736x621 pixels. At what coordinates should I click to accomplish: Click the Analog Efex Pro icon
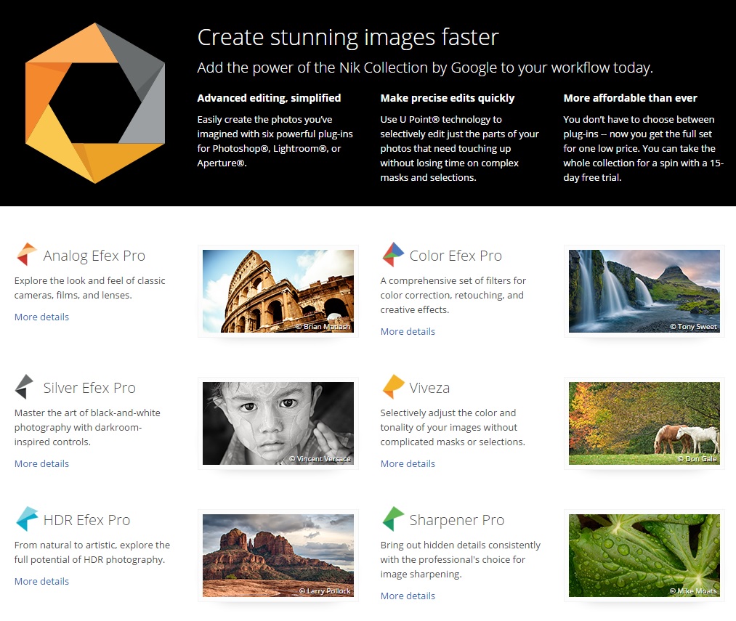tap(27, 254)
